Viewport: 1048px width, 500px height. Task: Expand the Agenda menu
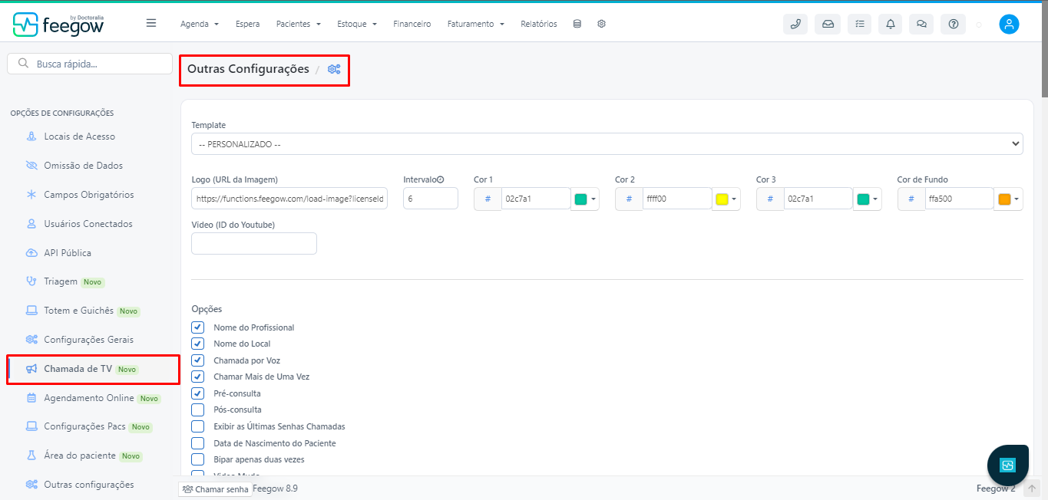click(200, 24)
